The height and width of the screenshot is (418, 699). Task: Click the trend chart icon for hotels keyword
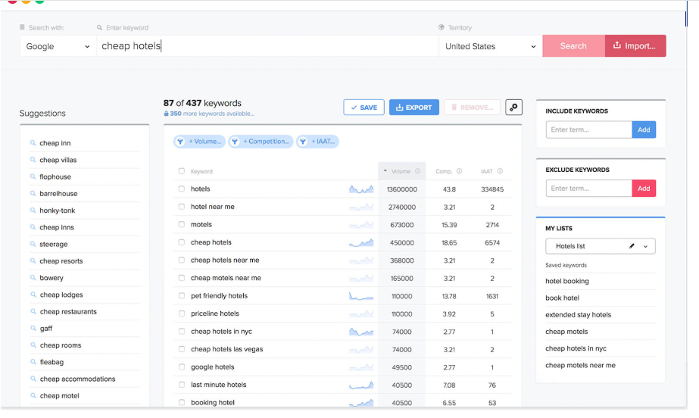pos(361,189)
